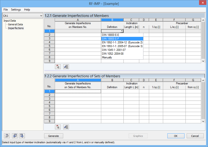Click down arrow of members table scrollbar
This screenshot has height=147, width=208.
point(203,61)
